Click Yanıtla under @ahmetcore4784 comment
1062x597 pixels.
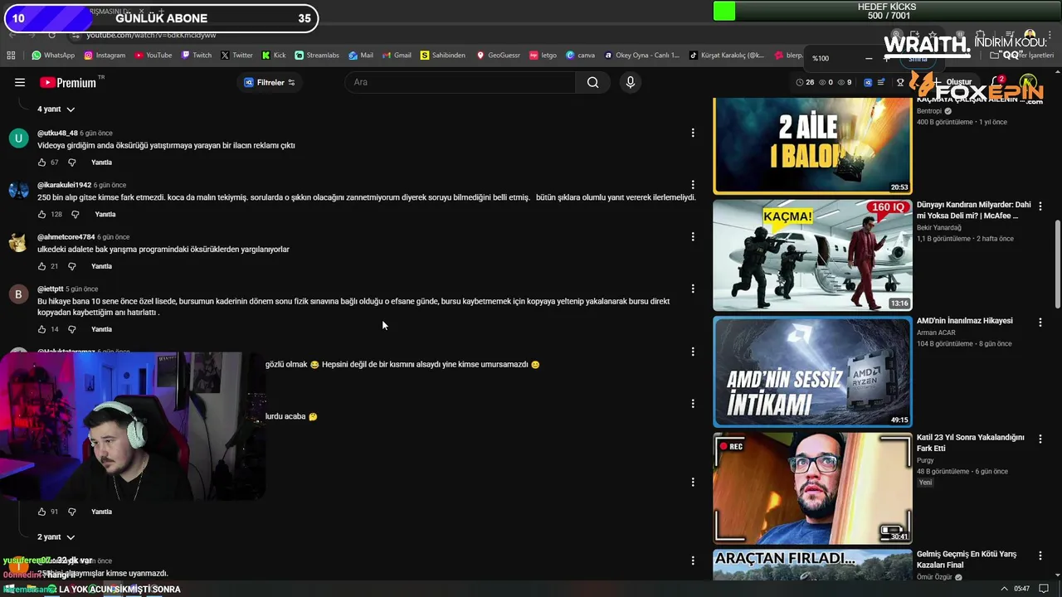[x=101, y=266]
